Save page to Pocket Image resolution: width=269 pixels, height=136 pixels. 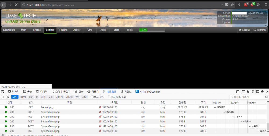click(226, 5)
